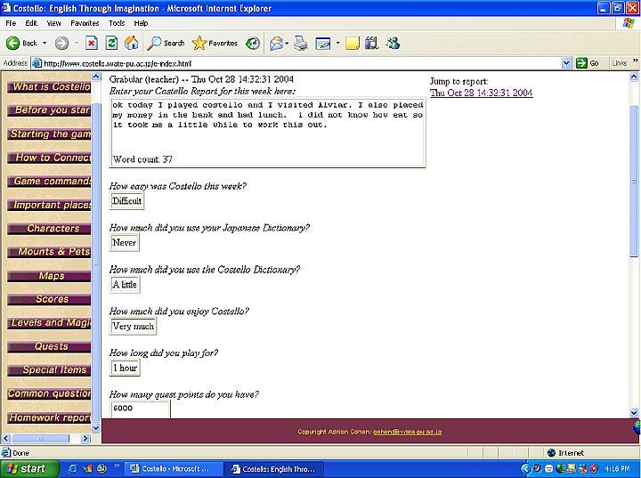
Task: Open the View menu
Action: (54, 22)
